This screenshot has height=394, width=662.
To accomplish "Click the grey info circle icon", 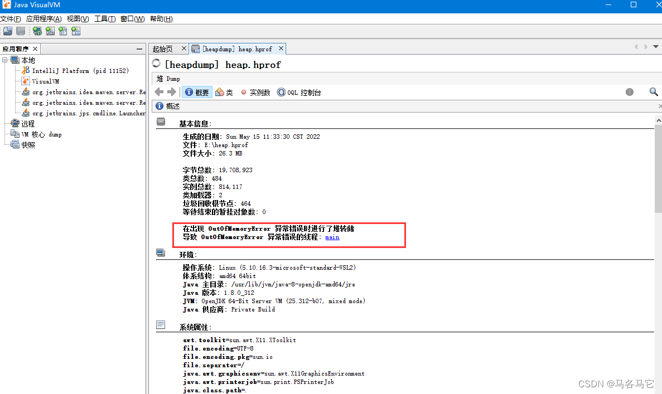I will (x=630, y=92).
